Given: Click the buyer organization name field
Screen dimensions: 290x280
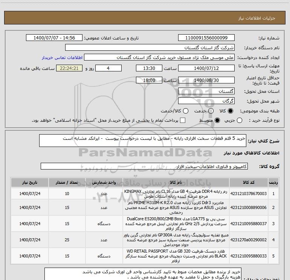Looking at the screenshot, I should tap(150, 48).
